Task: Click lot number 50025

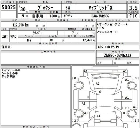Action: point(9,7)
